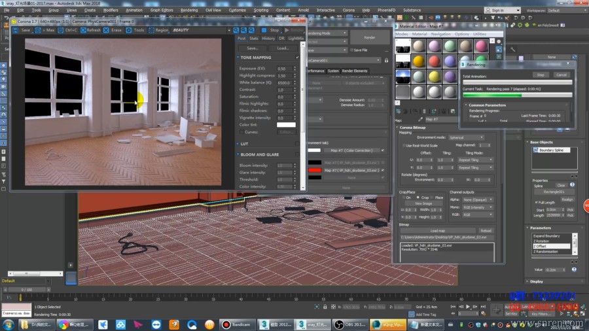Toggle the Tone Mapping checkbox
The width and height of the screenshot is (589, 331).
[297, 58]
